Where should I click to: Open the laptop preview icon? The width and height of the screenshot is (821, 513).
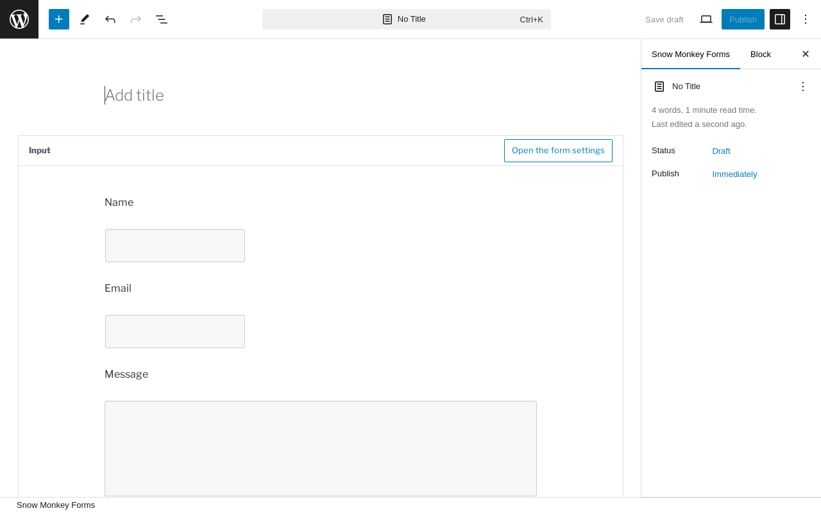706,19
